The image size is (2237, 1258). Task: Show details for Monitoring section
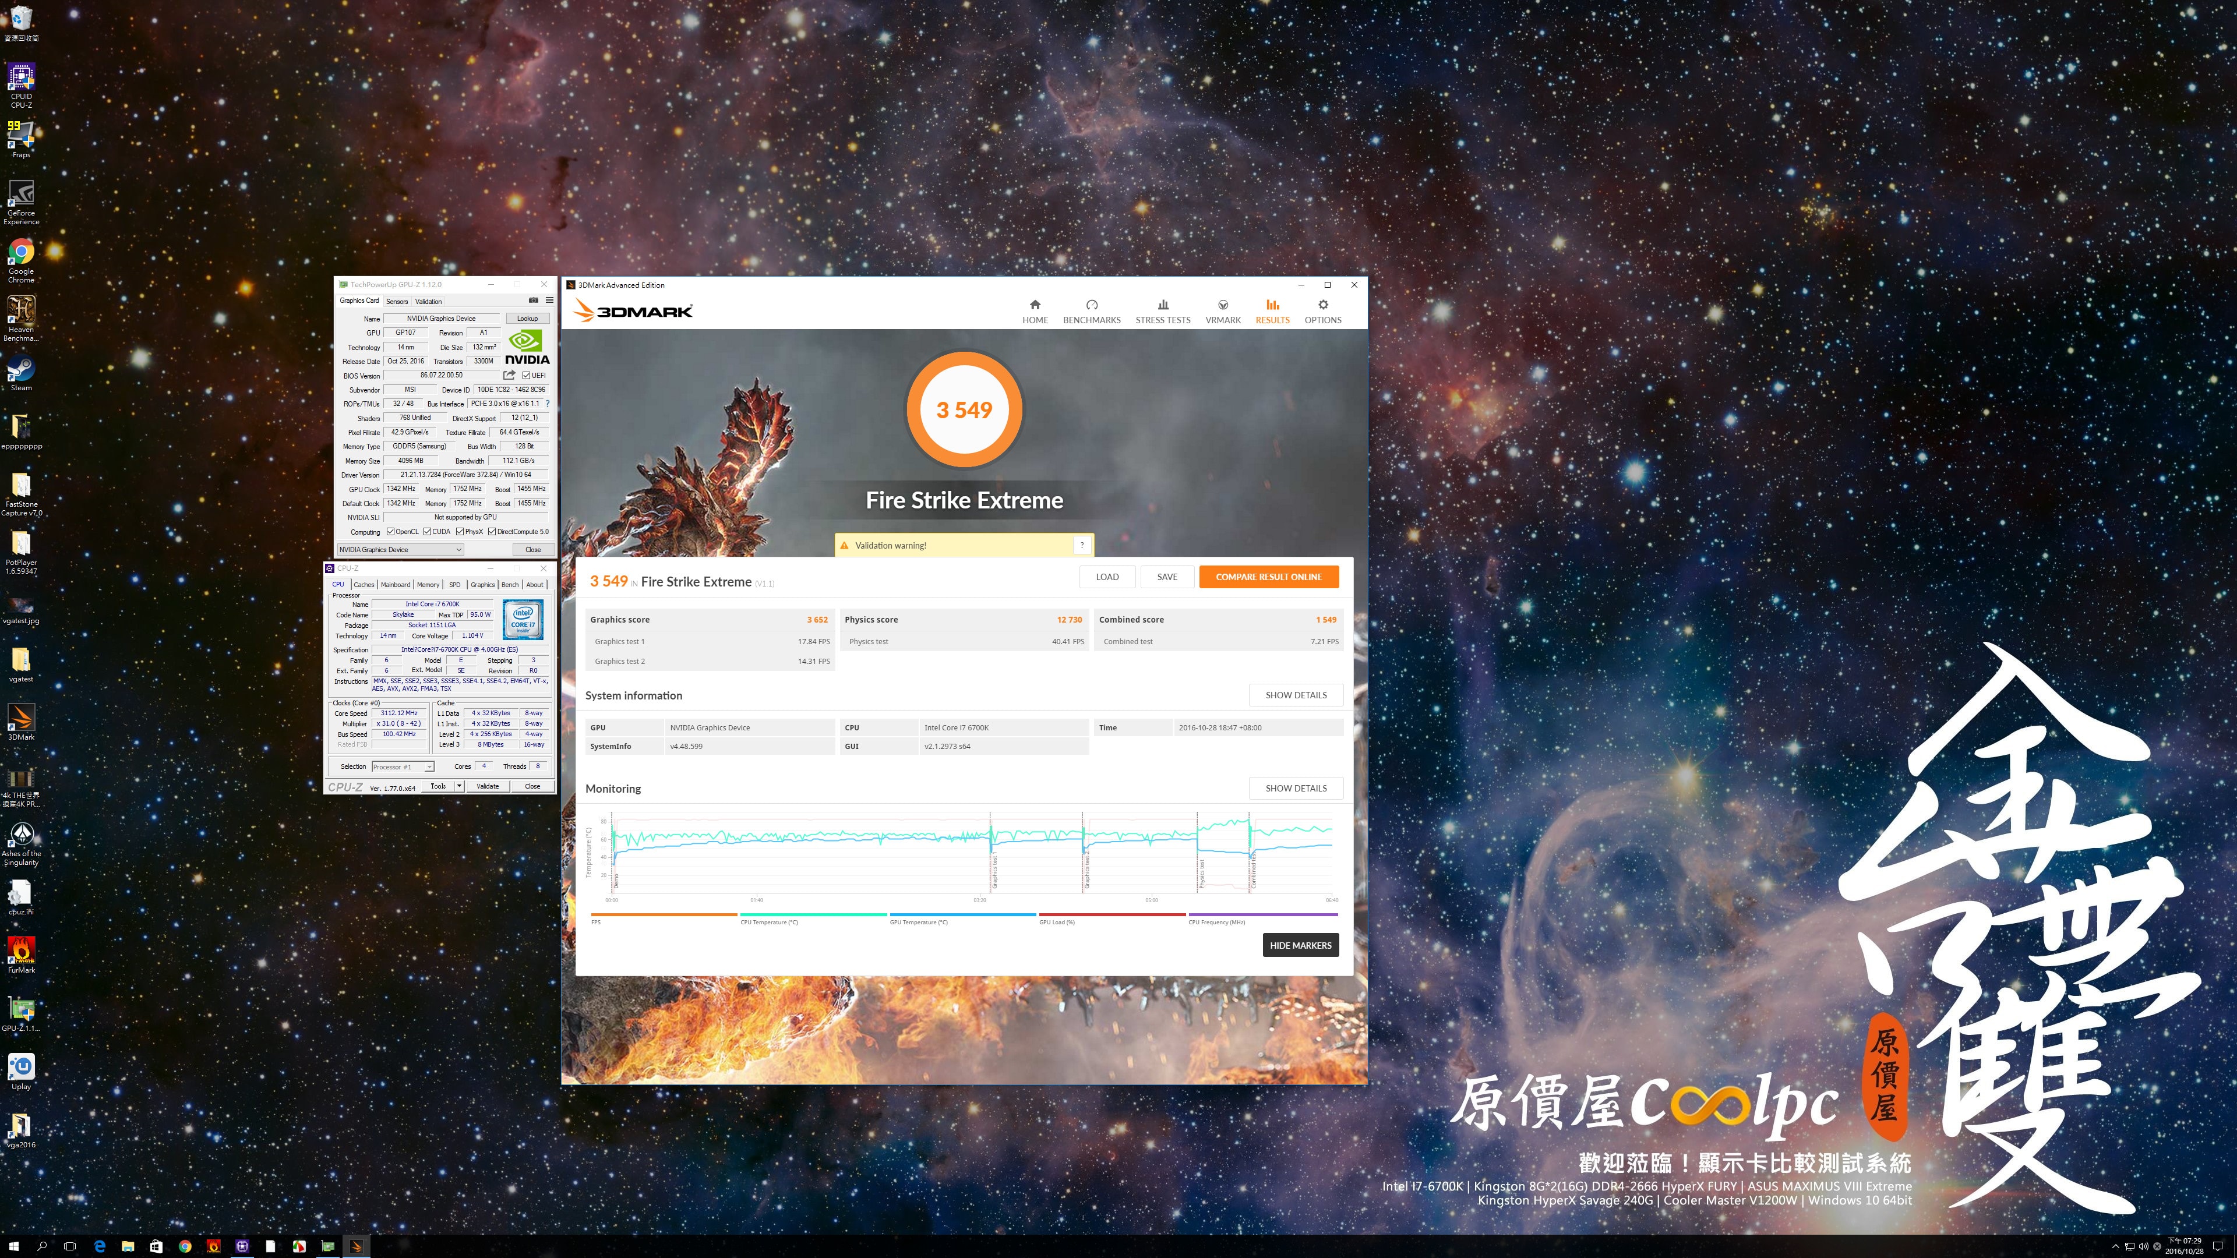[x=1296, y=789]
